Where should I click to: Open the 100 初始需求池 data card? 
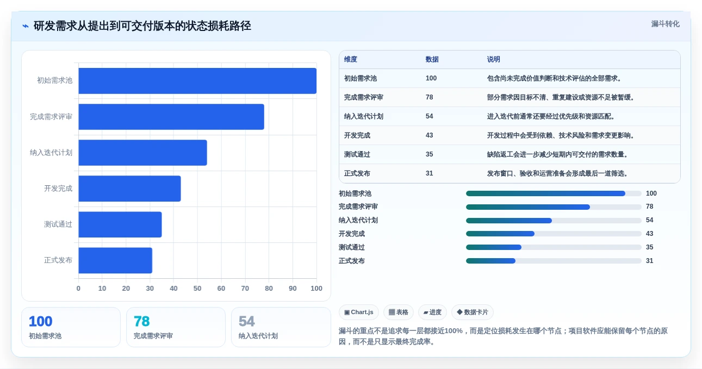coord(71,327)
